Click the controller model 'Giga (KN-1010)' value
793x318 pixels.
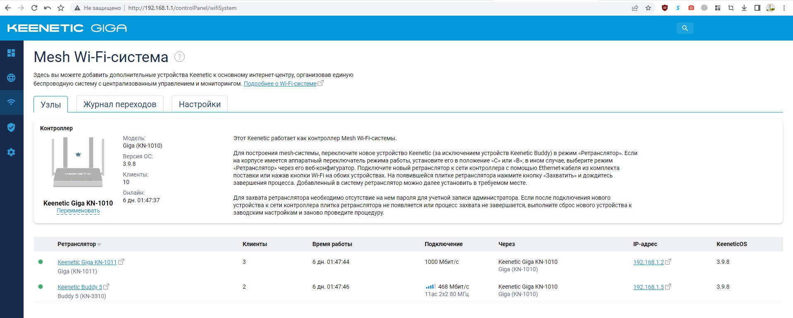143,146
